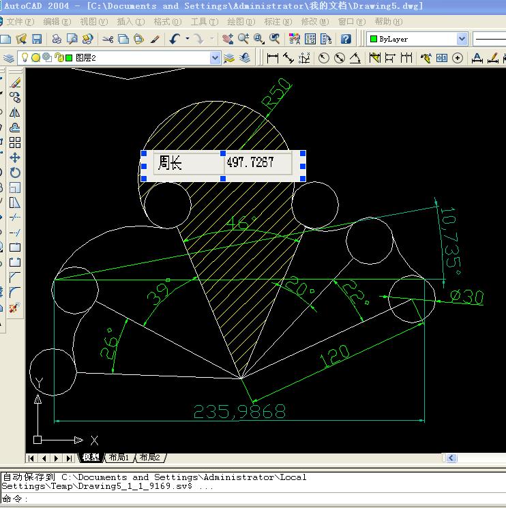506x508 pixels.
Task: Select the Scale tool
Action: (15, 188)
